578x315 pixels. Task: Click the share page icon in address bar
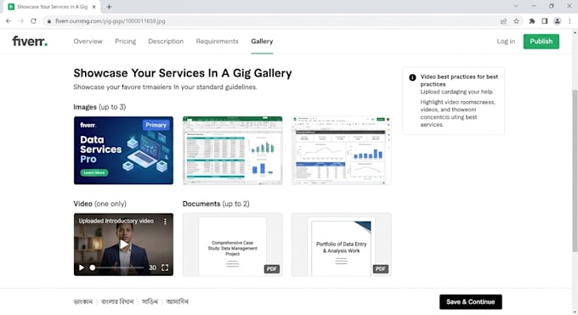click(503, 21)
